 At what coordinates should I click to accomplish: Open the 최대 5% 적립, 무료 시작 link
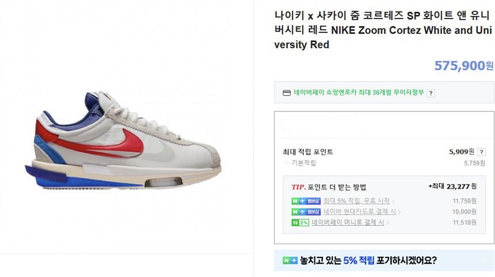tap(356, 201)
